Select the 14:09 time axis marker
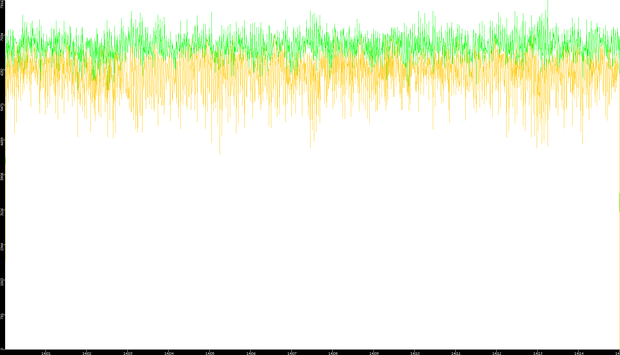The image size is (620, 355). click(x=374, y=353)
